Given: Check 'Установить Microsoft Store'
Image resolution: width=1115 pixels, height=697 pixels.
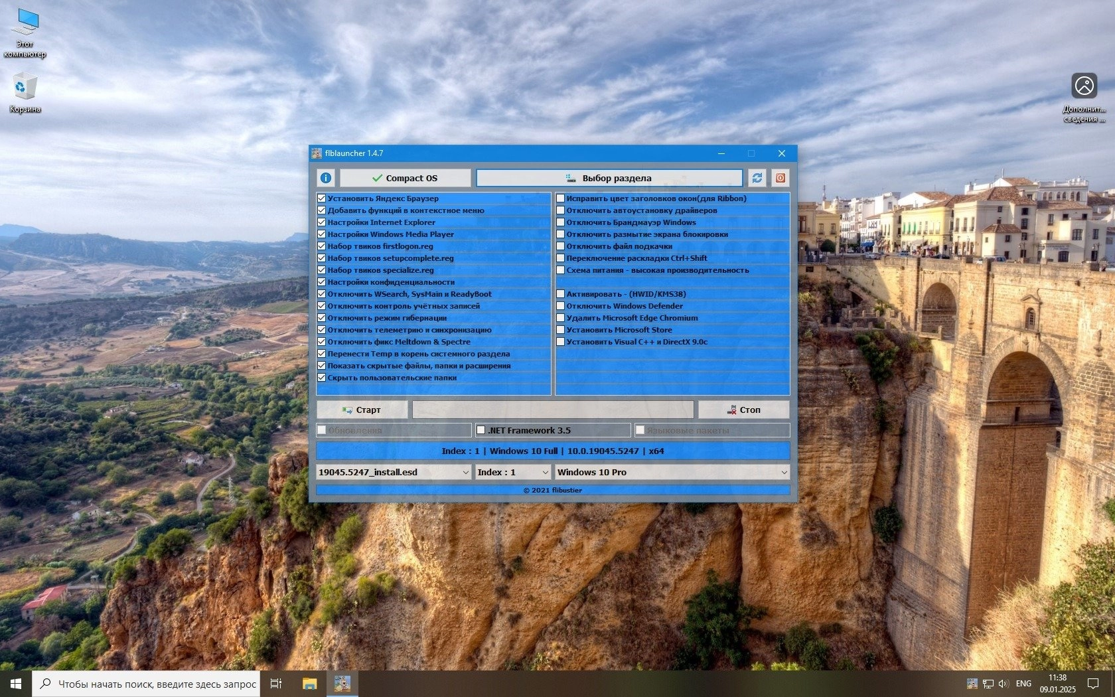Looking at the screenshot, I should tap(561, 330).
